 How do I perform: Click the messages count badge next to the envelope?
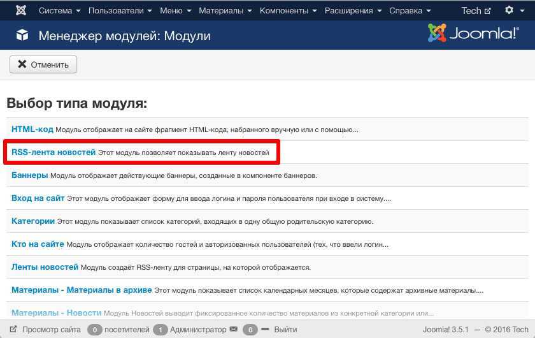coord(250,330)
